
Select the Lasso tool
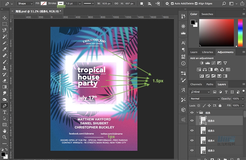coord(5,30)
